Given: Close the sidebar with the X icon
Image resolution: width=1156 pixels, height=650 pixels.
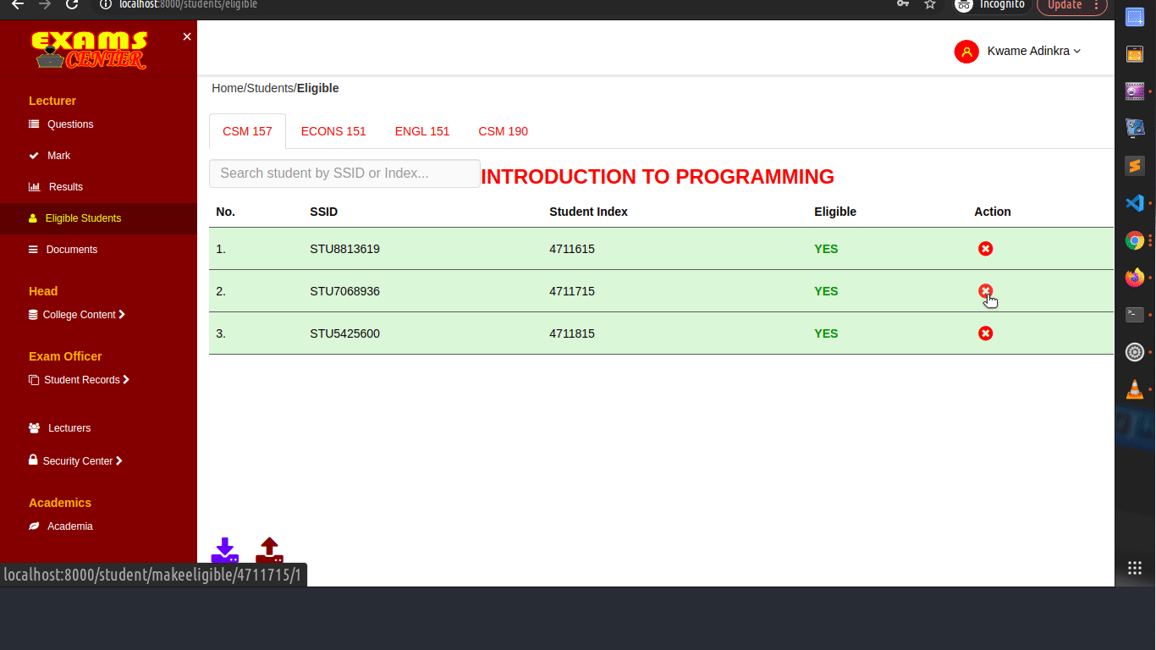Looking at the screenshot, I should pos(187,36).
